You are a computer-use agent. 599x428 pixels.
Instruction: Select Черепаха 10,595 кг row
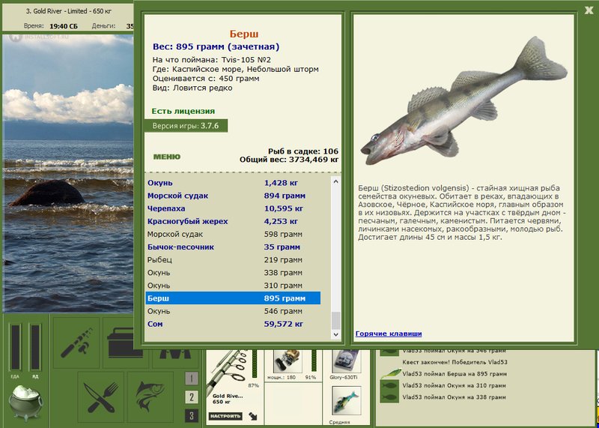(x=233, y=208)
